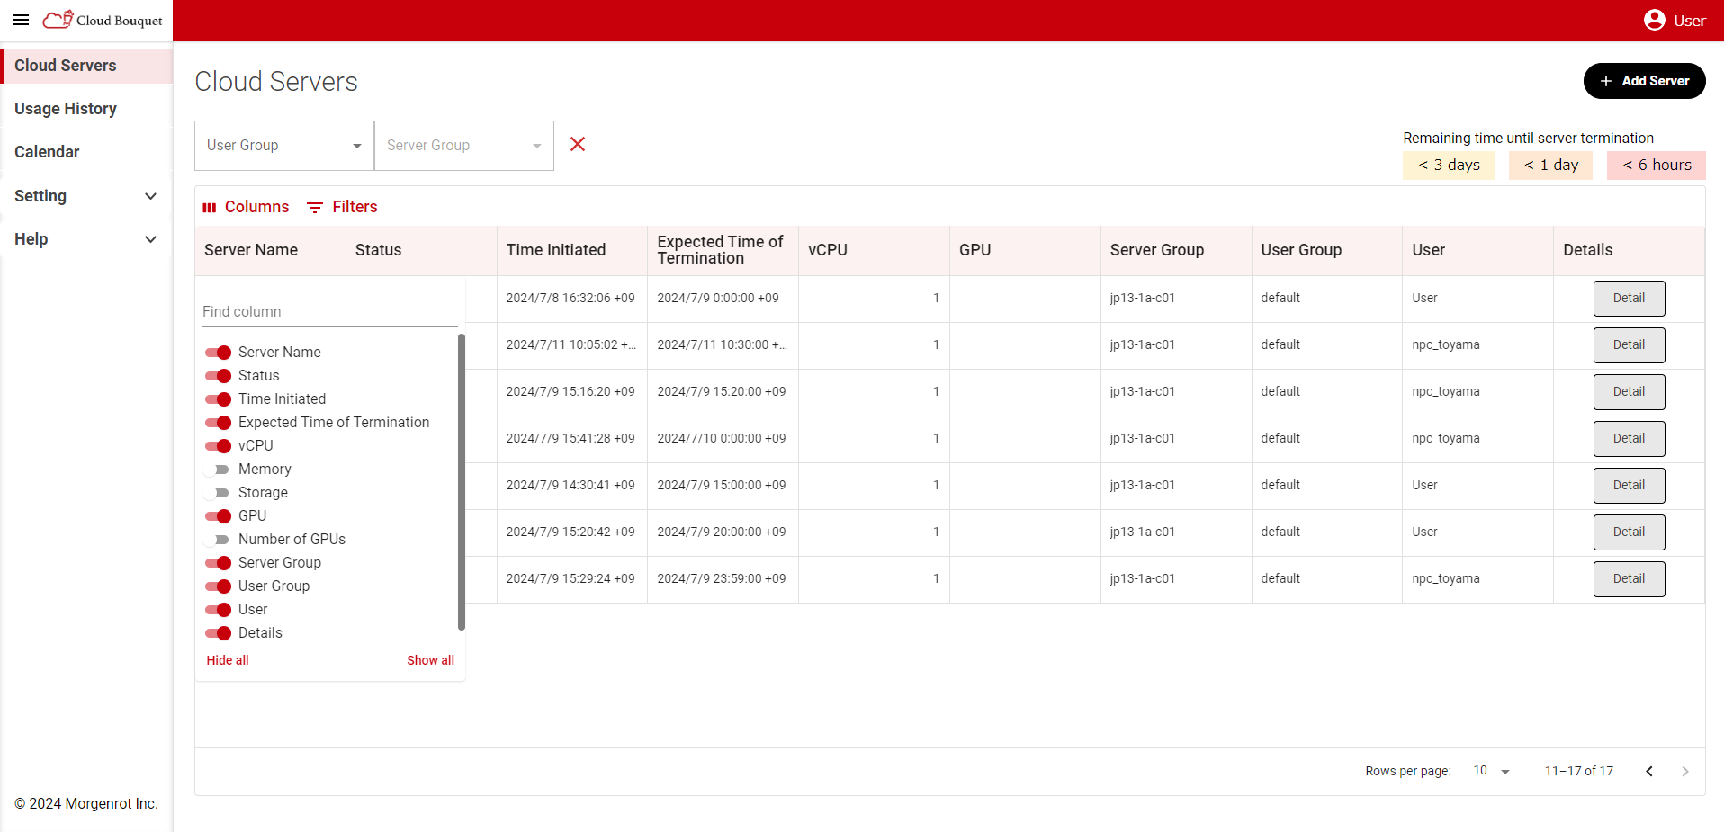Click Add Server button
The height and width of the screenshot is (832, 1724).
coord(1644,81)
